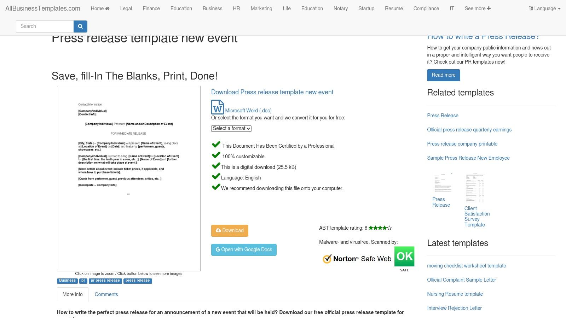Open Nursing Resume template link
This screenshot has width=566, height=318.
455,294
